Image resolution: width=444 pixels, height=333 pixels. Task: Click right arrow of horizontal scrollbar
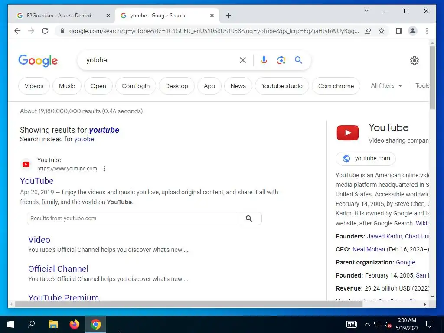(425, 304)
